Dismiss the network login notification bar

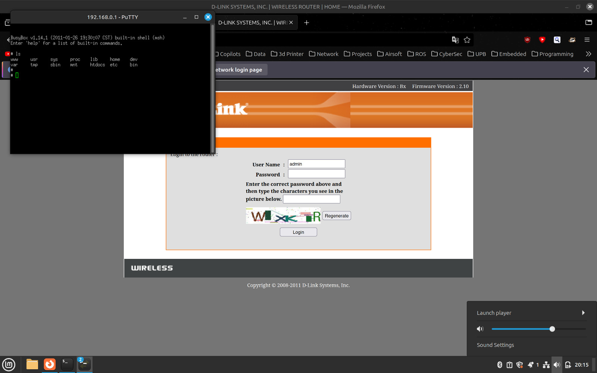click(586, 70)
